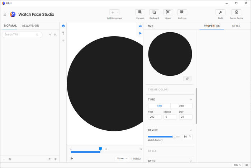This screenshot has height=168, width=251.
Task: Open the 1S/sec playback speed dropdown
Action: [122, 158]
